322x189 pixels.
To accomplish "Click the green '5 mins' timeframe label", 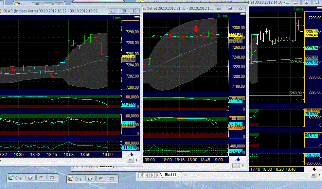I will 223,15.
